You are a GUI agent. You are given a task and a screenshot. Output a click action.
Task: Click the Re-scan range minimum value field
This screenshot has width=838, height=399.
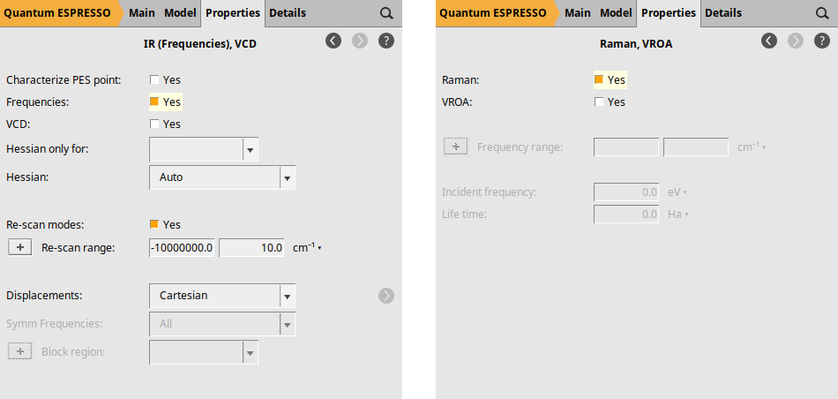[x=183, y=248]
